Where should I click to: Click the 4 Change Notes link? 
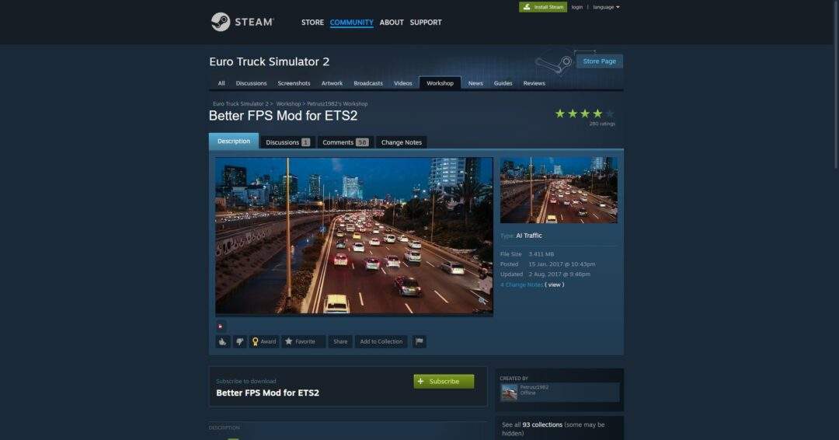(522, 285)
